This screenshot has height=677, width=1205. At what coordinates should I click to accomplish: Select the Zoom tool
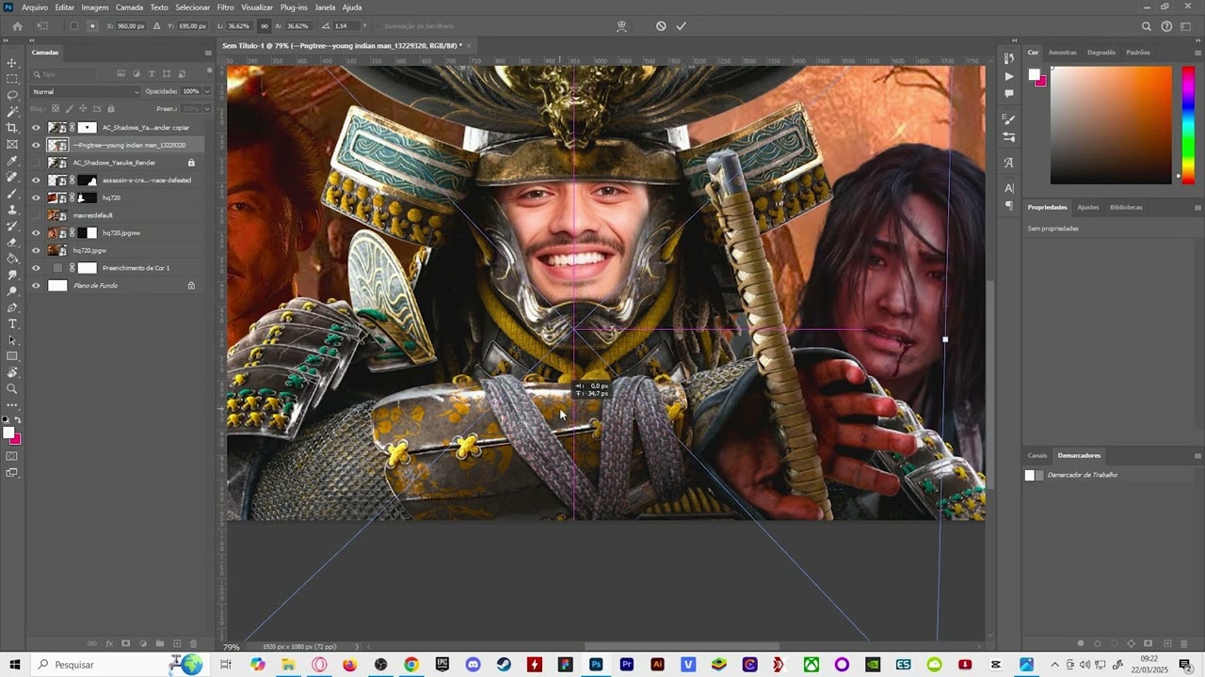pos(12,388)
